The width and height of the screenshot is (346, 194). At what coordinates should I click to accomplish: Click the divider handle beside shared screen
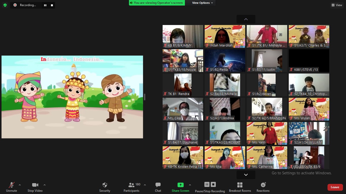[145, 97]
